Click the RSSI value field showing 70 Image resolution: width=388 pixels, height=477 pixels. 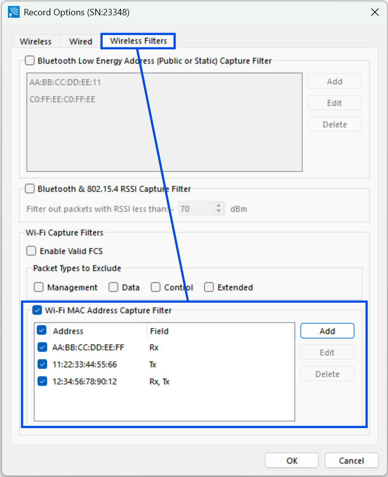[x=196, y=209]
